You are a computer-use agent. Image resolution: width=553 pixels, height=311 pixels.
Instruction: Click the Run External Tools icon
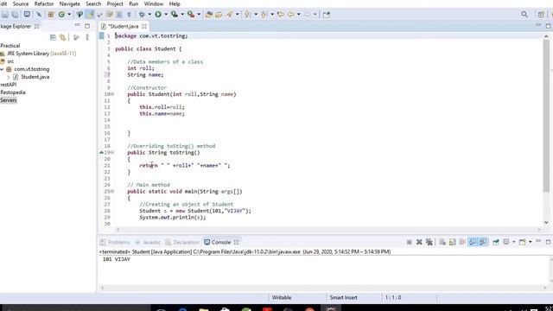pos(191,15)
